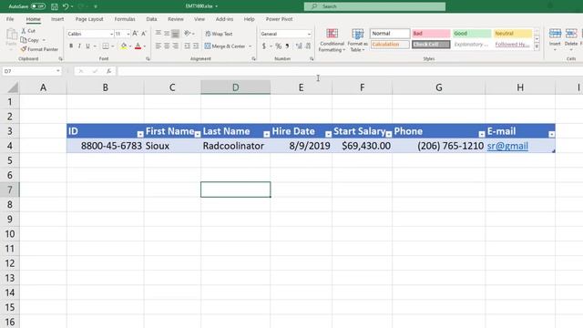Click the Format Painter brush

tap(24, 49)
